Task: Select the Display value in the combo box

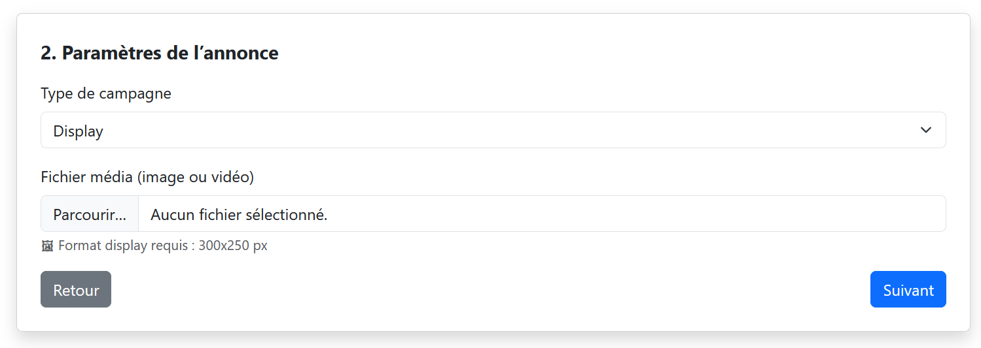Action: click(x=79, y=131)
